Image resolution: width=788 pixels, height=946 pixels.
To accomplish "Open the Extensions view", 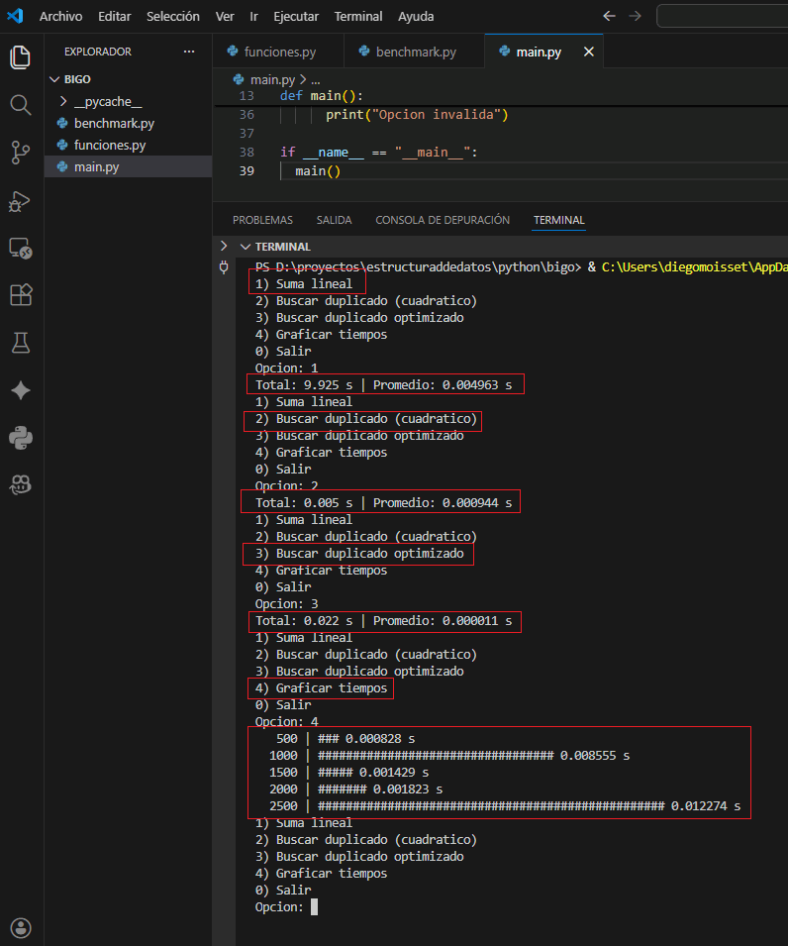I will pos(21,295).
